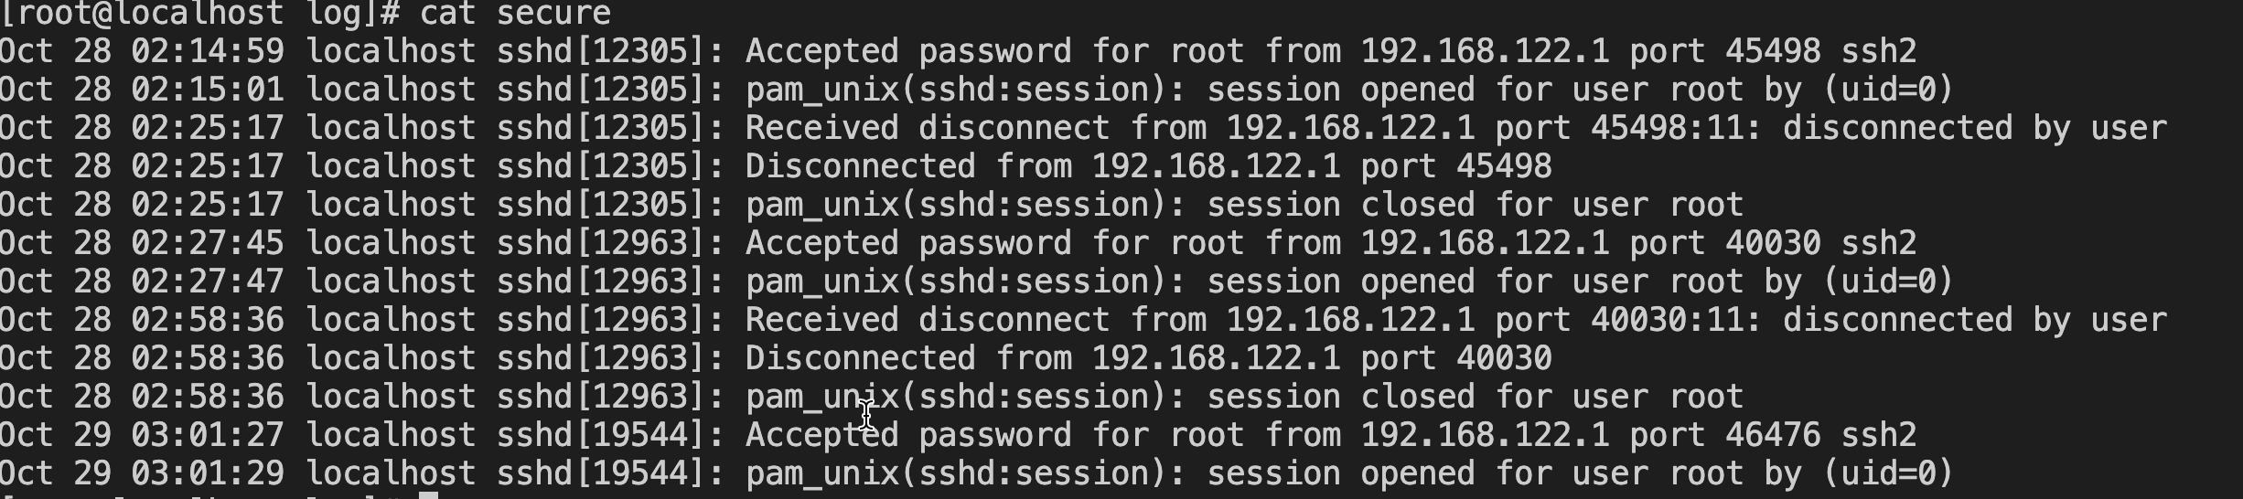
Task: Click 'disconnected by user' ending the 02:58:36 line
Action: [x=1974, y=320]
